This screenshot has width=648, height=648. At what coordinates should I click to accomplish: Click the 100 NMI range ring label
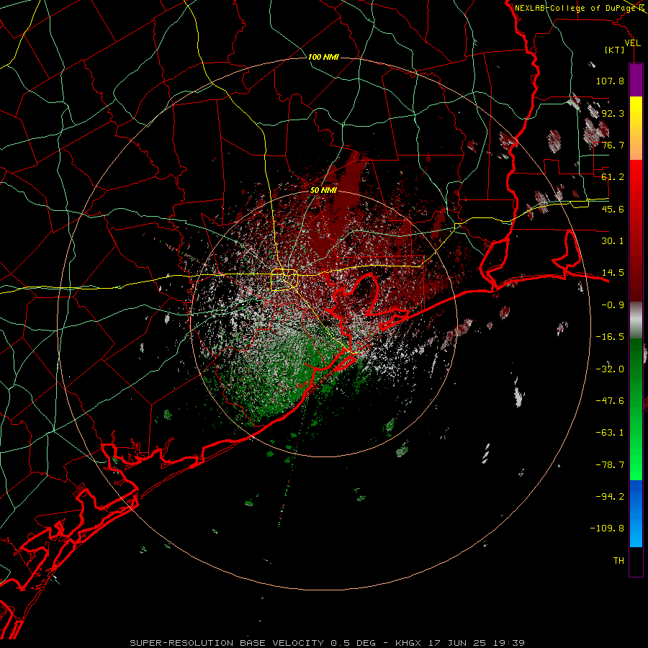pos(323,57)
